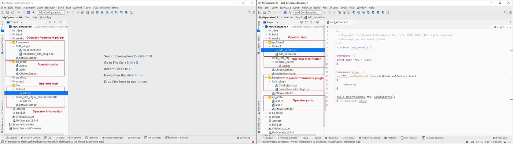Viewport: 513px width, 144px height.
Task: Open Event Log in MyOperator16 window
Action: (243, 138)
